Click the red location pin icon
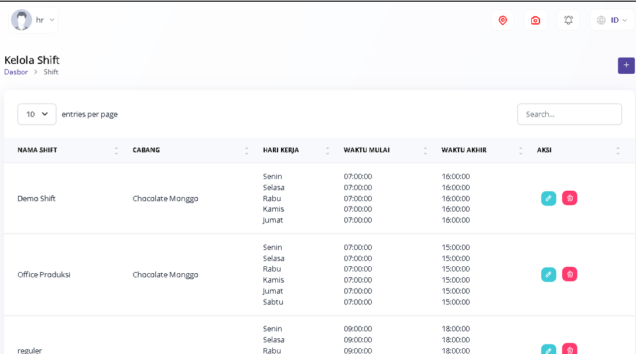 502,20
